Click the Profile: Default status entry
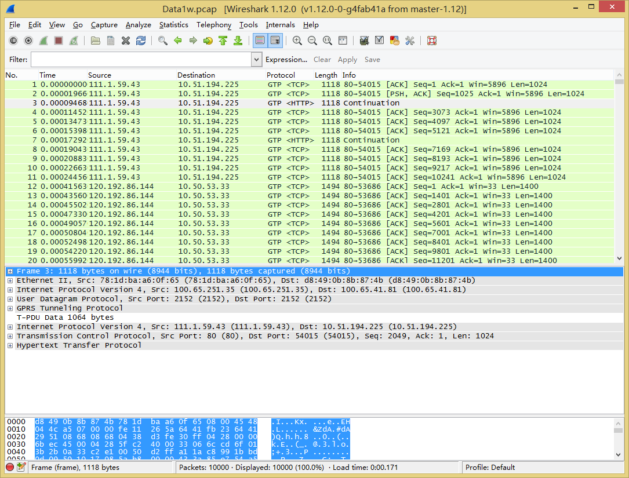The height and width of the screenshot is (478, 629). (x=490, y=467)
